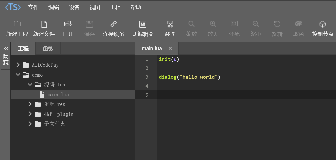Click the 源码[lua] folder icon
Image resolution: width=336 pixels, height=160 pixels.
[38, 85]
